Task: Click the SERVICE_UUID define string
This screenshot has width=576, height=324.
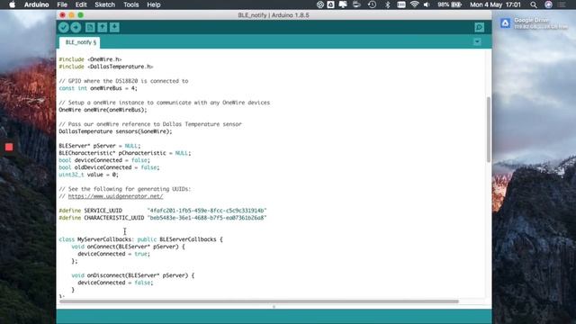Action: pyautogui.click(x=207, y=211)
